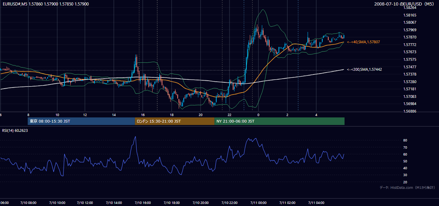Click the 40 SMA 1.57807 label
439x206 pixels.
(x=363, y=42)
